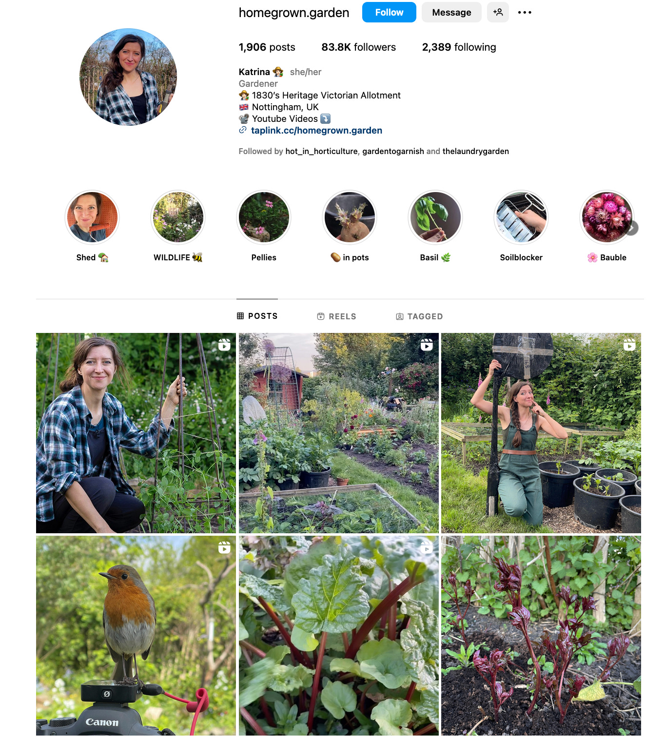Show more highlights with the next arrow
This screenshot has height=738, width=664.
point(632,228)
